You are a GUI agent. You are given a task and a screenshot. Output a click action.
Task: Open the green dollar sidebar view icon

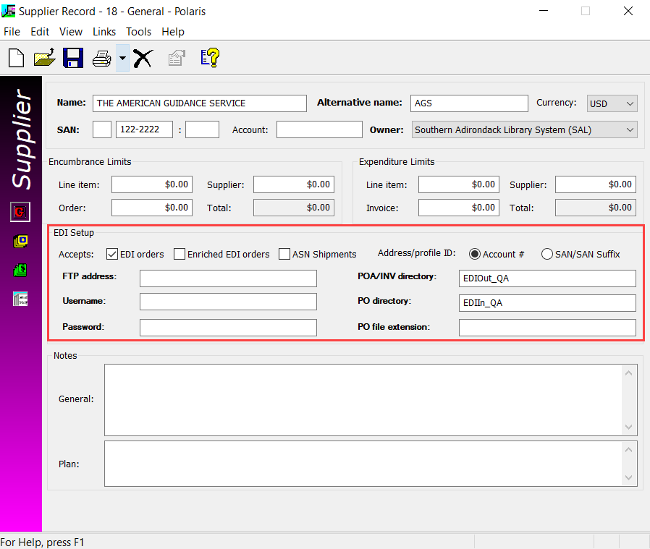pos(20,270)
